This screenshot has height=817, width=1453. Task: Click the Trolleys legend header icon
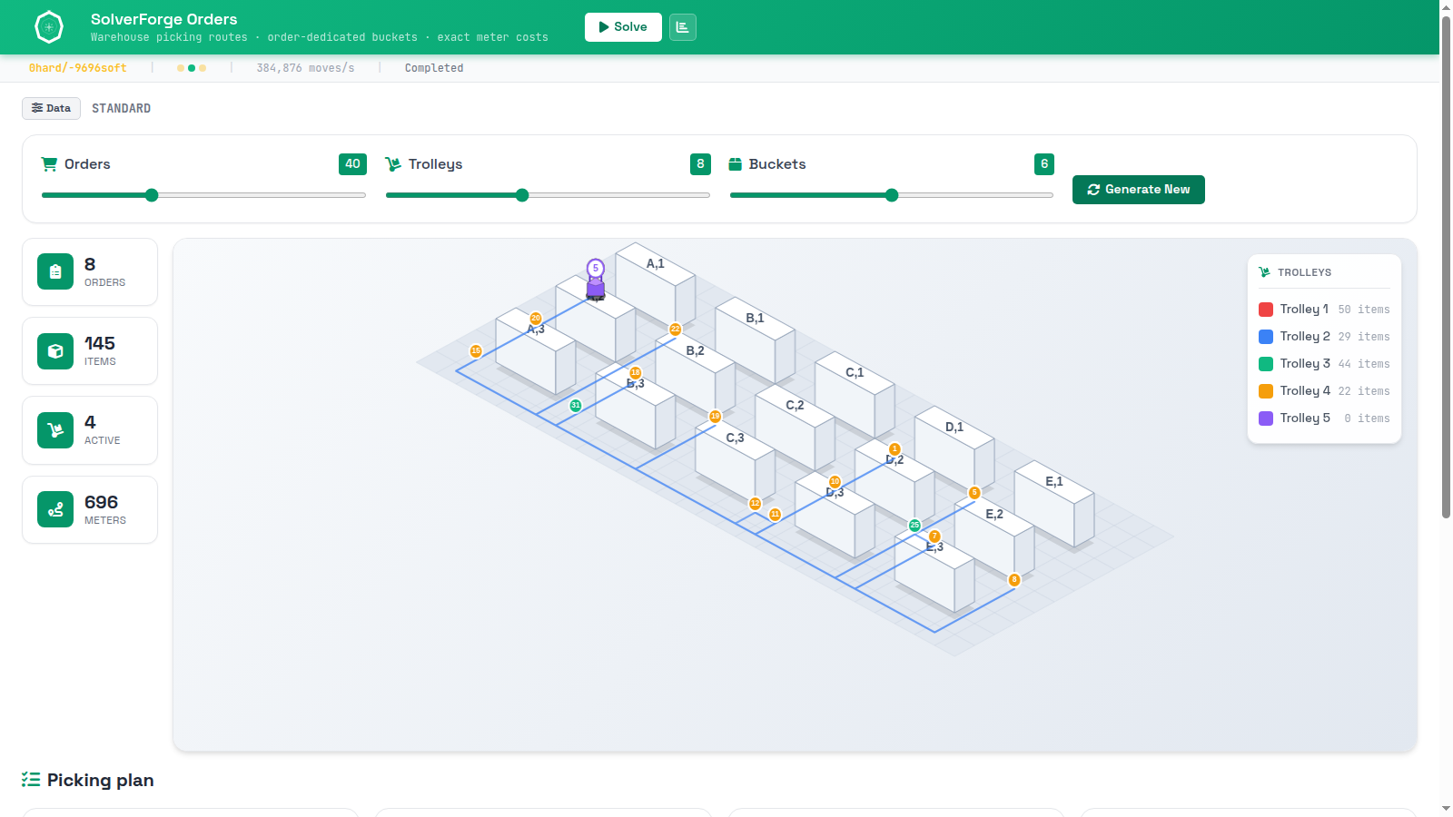tap(1264, 272)
